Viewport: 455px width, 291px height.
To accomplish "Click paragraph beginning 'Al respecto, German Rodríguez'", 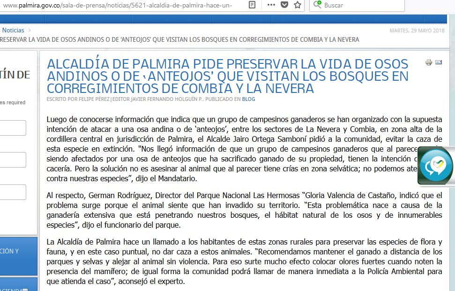I will point(244,210).
